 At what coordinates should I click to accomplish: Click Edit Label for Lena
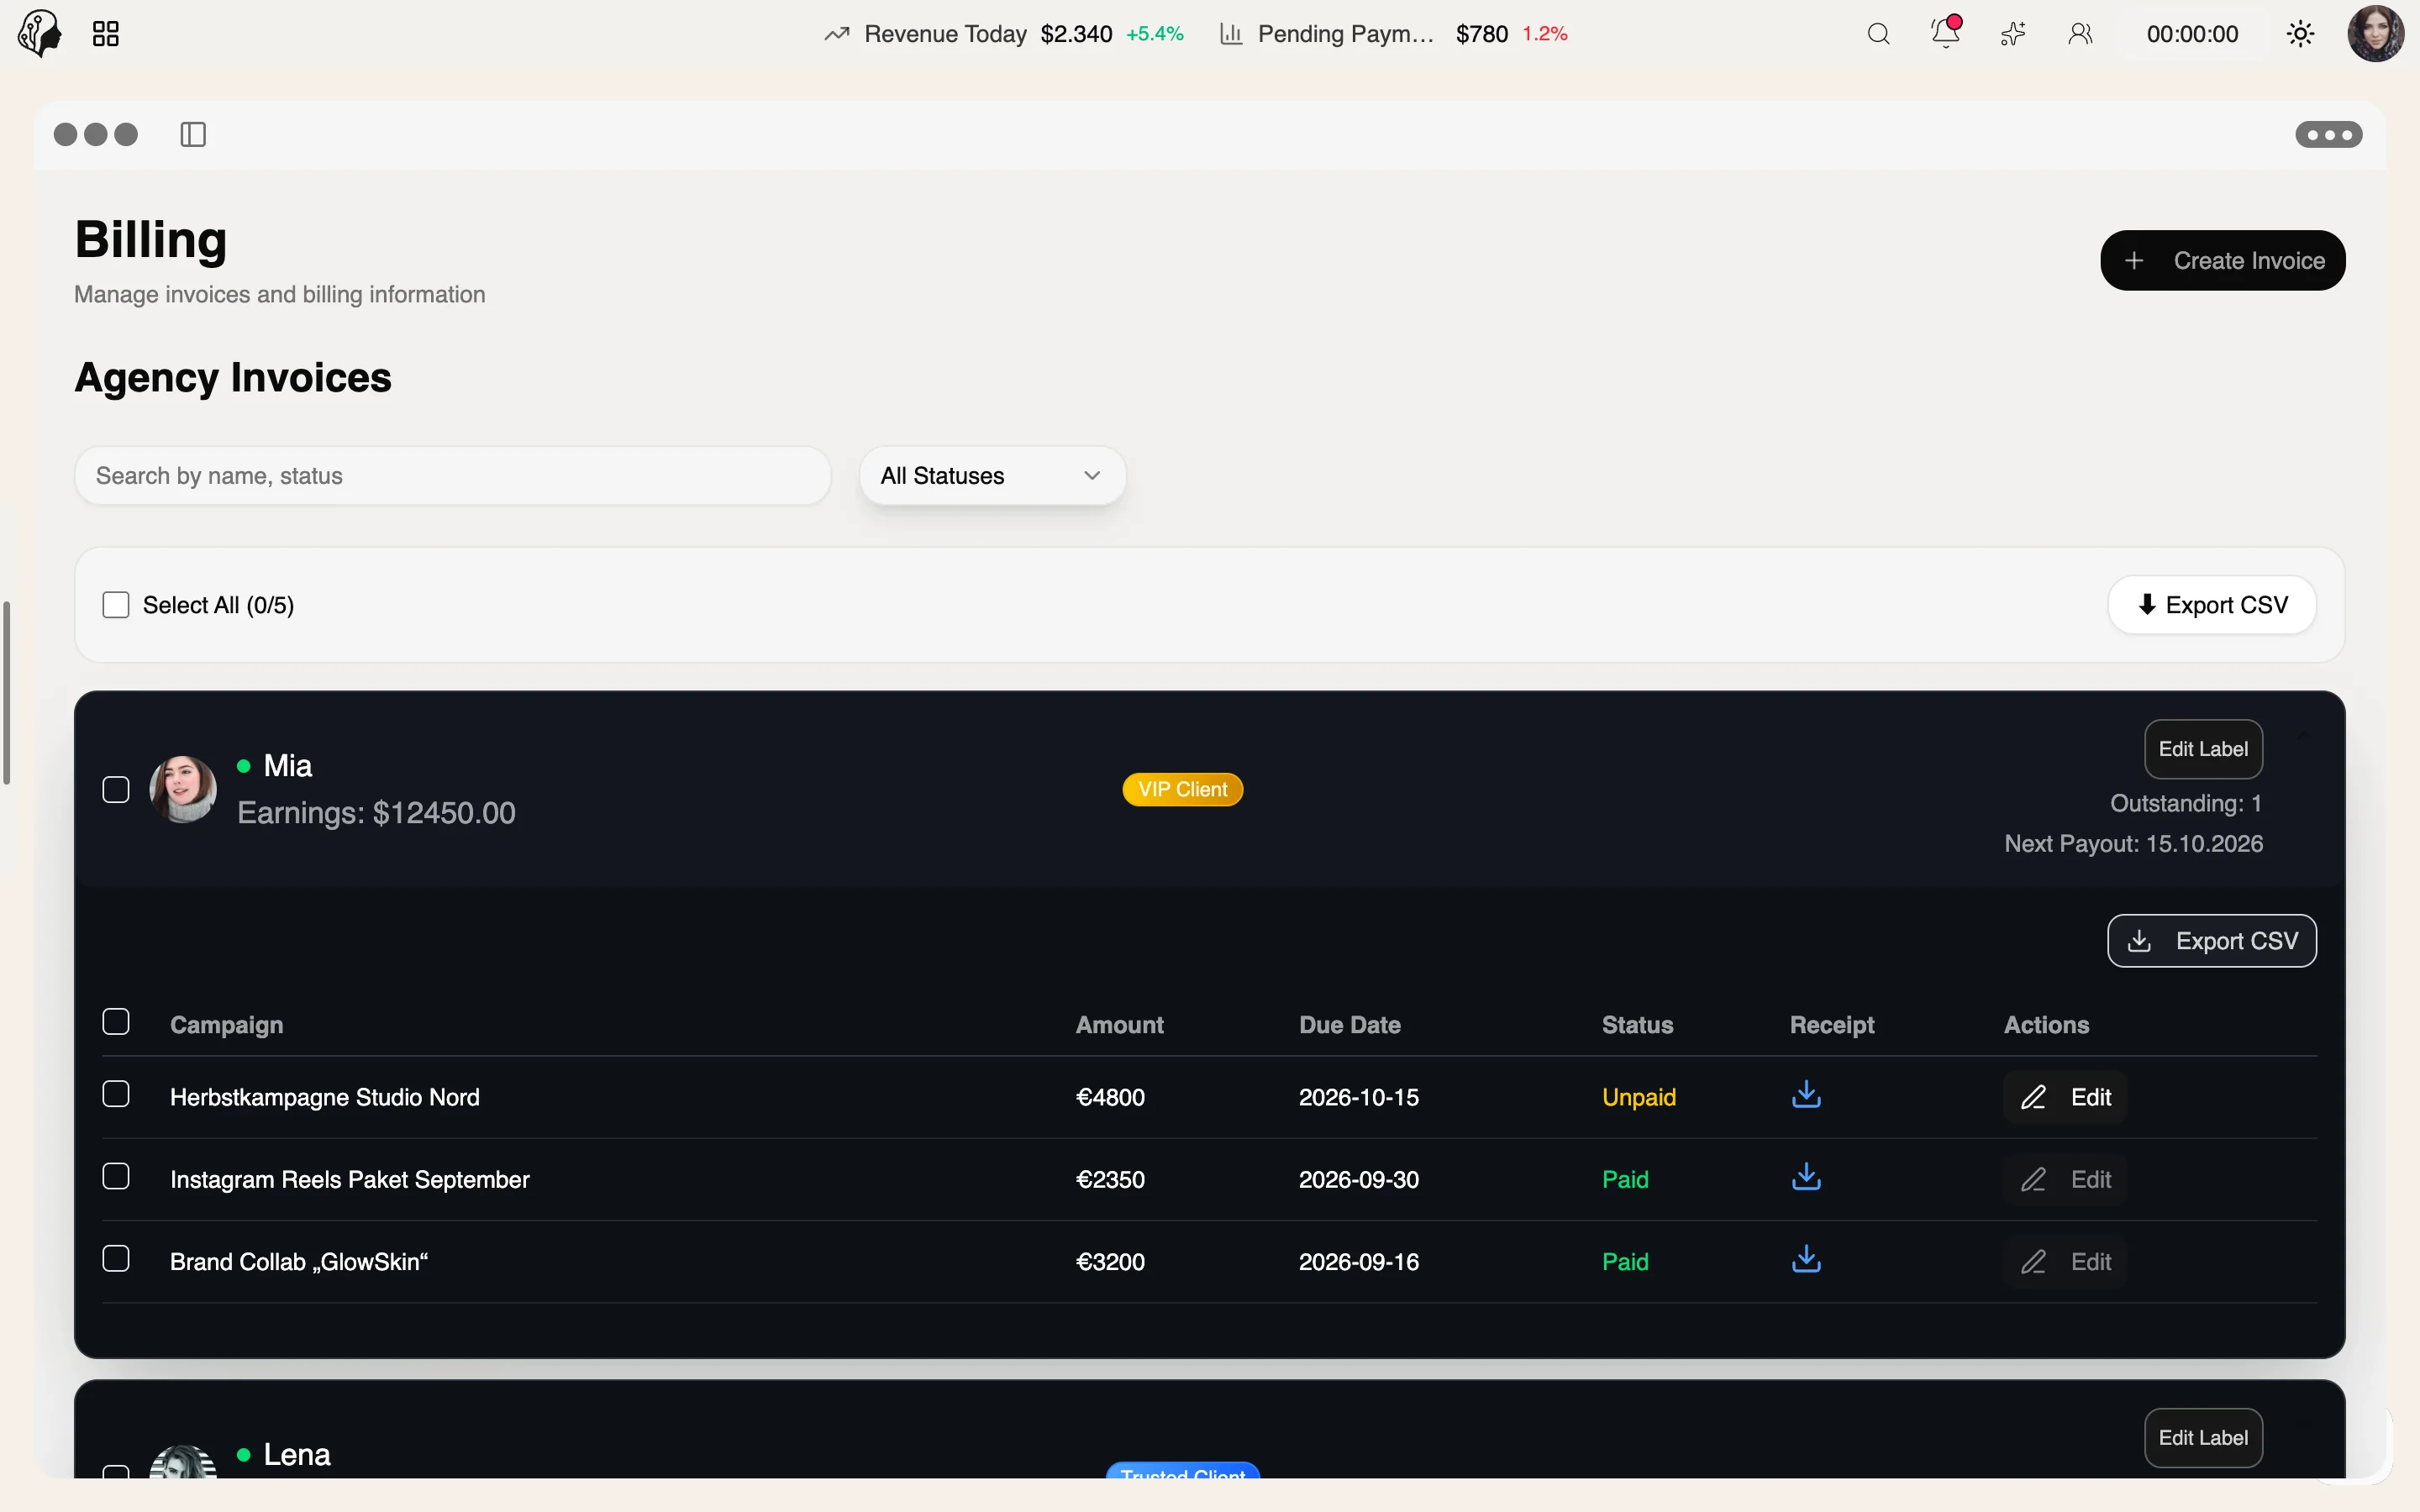coord(2203,1438)
